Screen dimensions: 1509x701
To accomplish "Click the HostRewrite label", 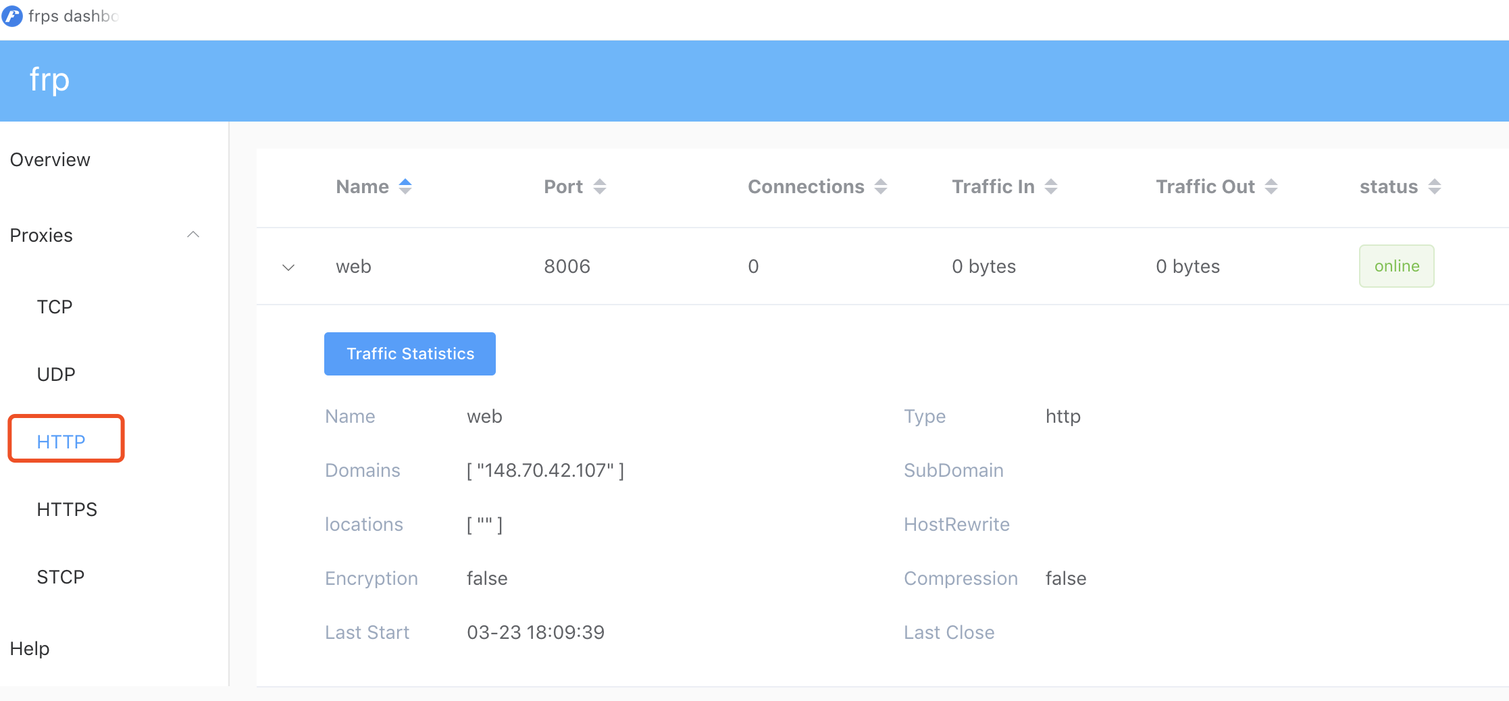I will pos(956,524).
